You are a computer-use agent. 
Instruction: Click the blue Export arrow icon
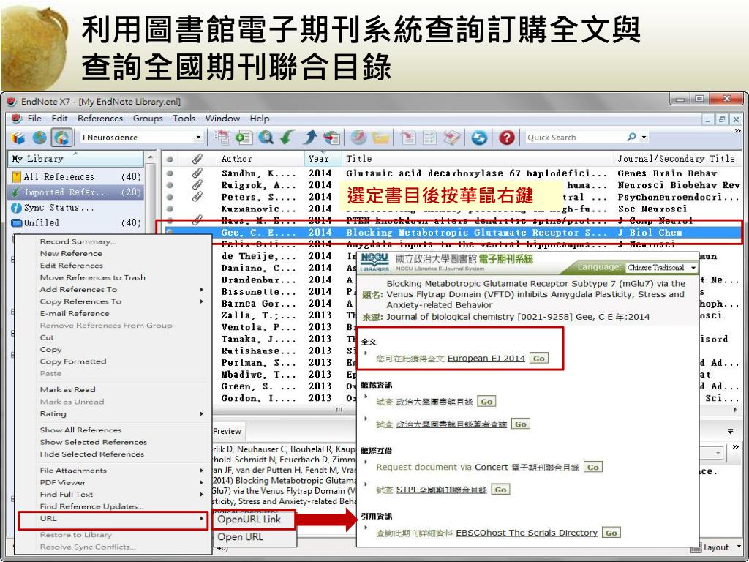click(x=309, y=138)
